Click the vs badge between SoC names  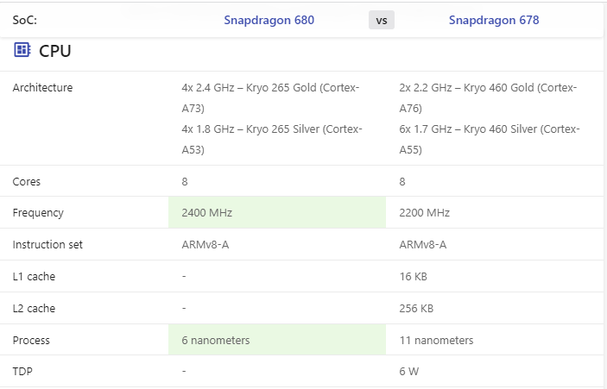pyautogui.click(x=382, y=20)
